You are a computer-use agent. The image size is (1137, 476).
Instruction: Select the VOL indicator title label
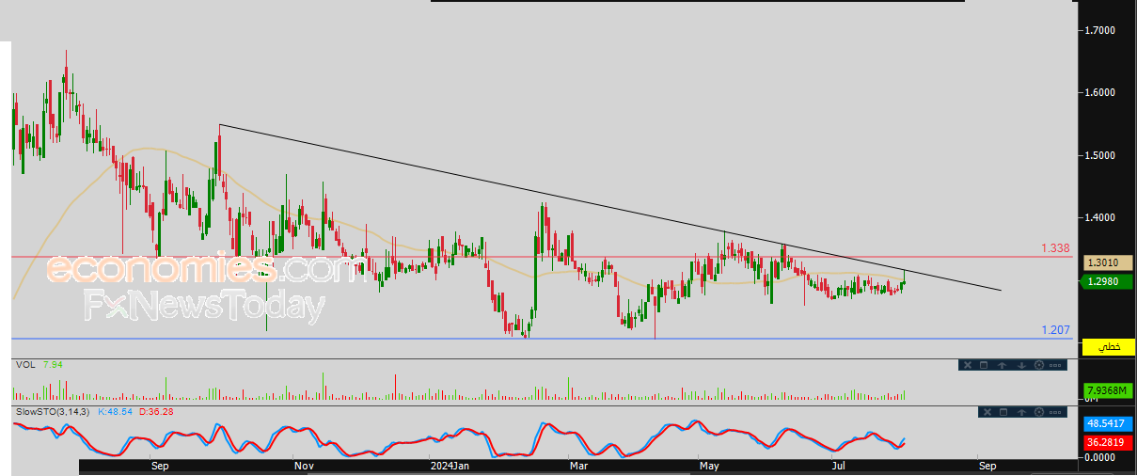coord(24,364)
